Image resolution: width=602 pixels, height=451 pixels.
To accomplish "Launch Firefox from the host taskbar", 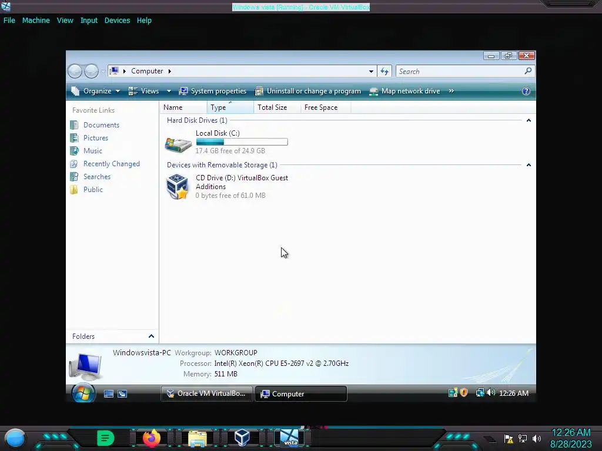I will click(x=151, y=438).
